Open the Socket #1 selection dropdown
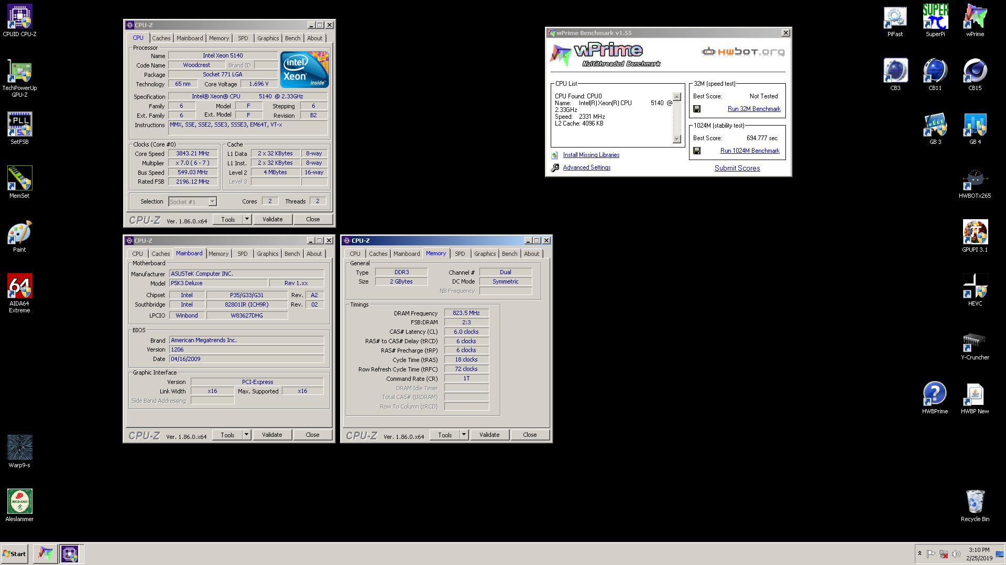The height and width of the screenshot is (565, 1006). [212, 202]
